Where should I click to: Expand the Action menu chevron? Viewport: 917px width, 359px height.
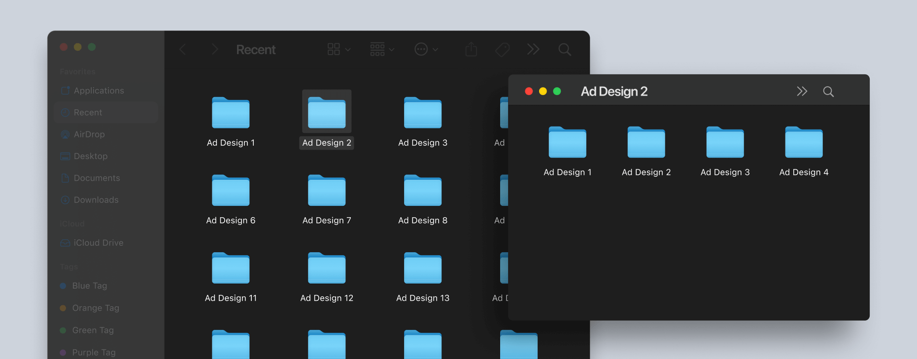pyautogui.click(x=436, y=50)
